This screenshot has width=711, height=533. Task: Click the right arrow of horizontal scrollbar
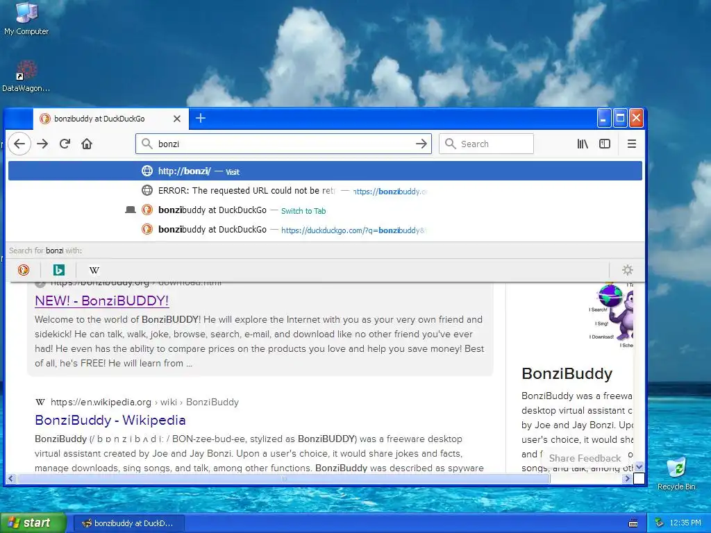click(627, 479)
